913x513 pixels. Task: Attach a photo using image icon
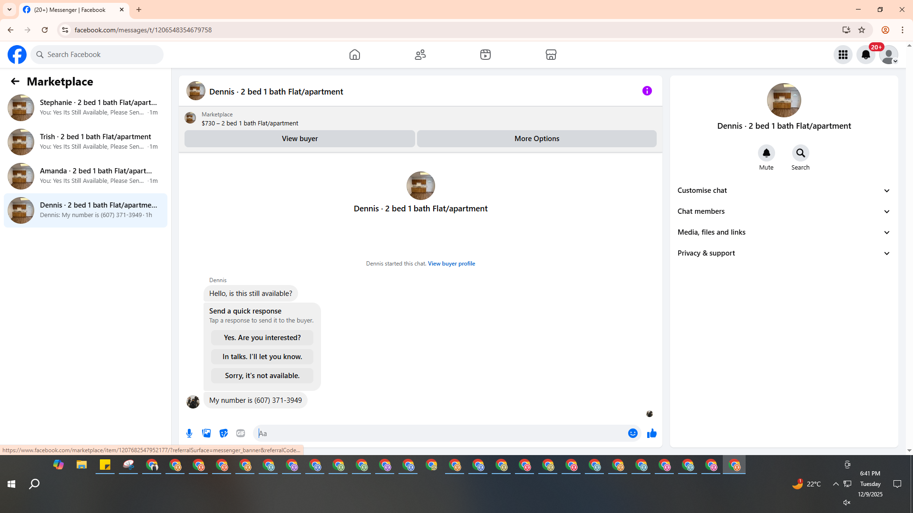click(206, 433)
